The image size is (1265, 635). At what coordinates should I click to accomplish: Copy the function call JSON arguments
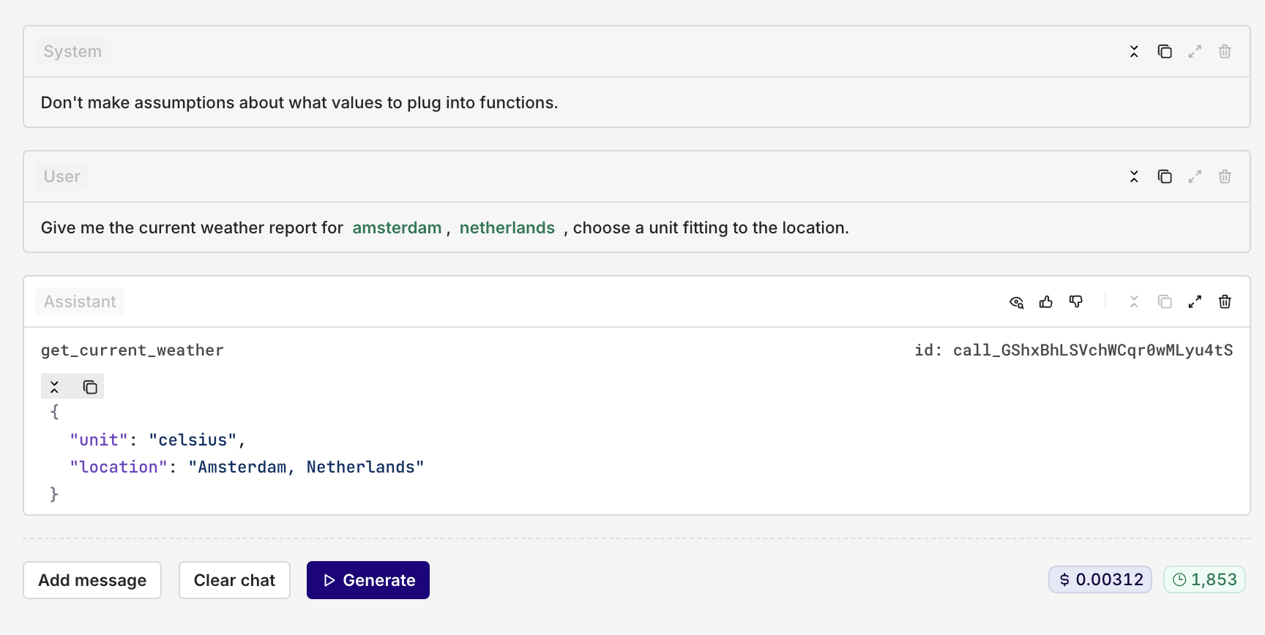pos(90,387)
